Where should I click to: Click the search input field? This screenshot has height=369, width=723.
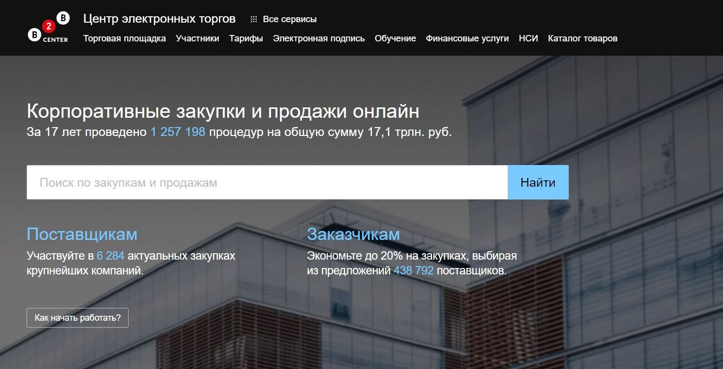266,182
